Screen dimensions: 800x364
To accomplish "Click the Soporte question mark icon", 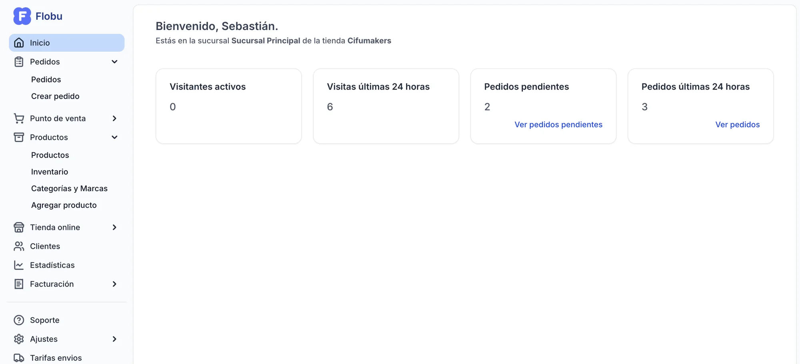I will tap(19, 320).
